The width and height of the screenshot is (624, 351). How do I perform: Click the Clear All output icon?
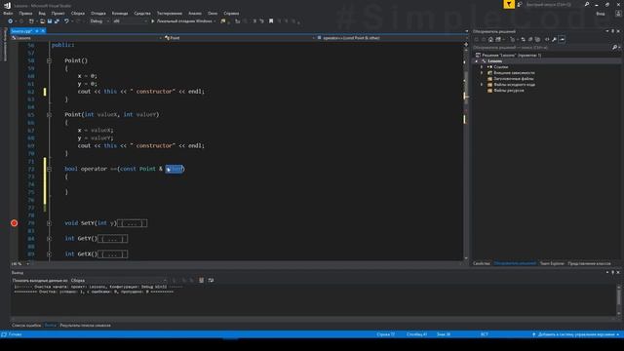pyautogui.click(x=202, y=281)
